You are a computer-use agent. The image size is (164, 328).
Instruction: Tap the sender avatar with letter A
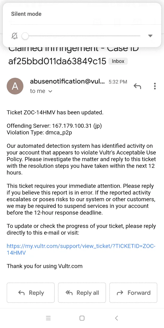pos(15,86)
